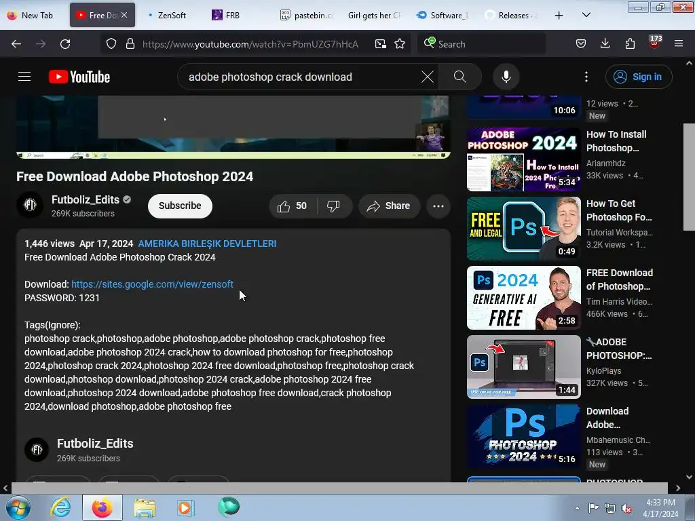Open the extensions puzzle icon
The height and width of the screenshot is (521, 695).
click(x=630, y=43)
